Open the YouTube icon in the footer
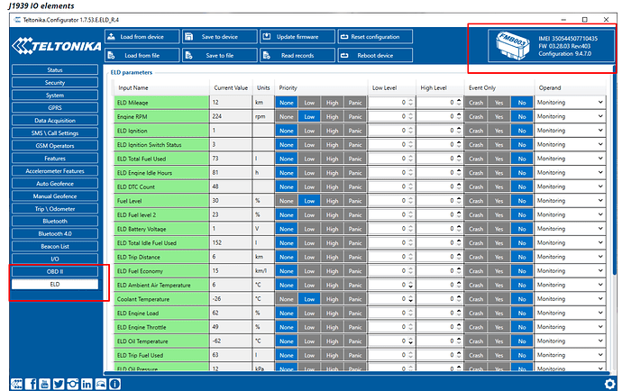Viewport: 622px width, 391px height. pyautogui.click(x=44, y=384)
